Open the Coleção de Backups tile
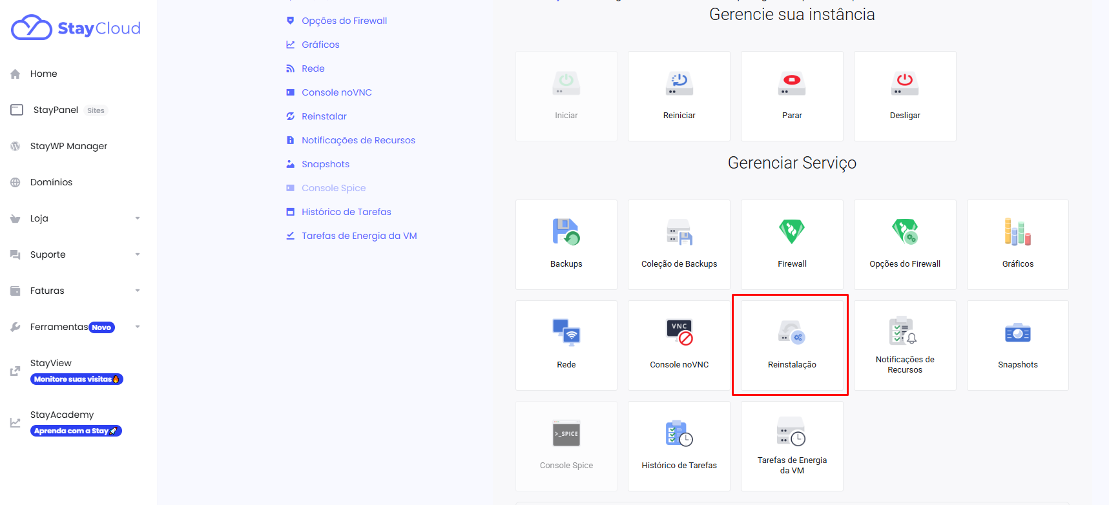This screenshot has height=505, width=1109. [679, 245]
